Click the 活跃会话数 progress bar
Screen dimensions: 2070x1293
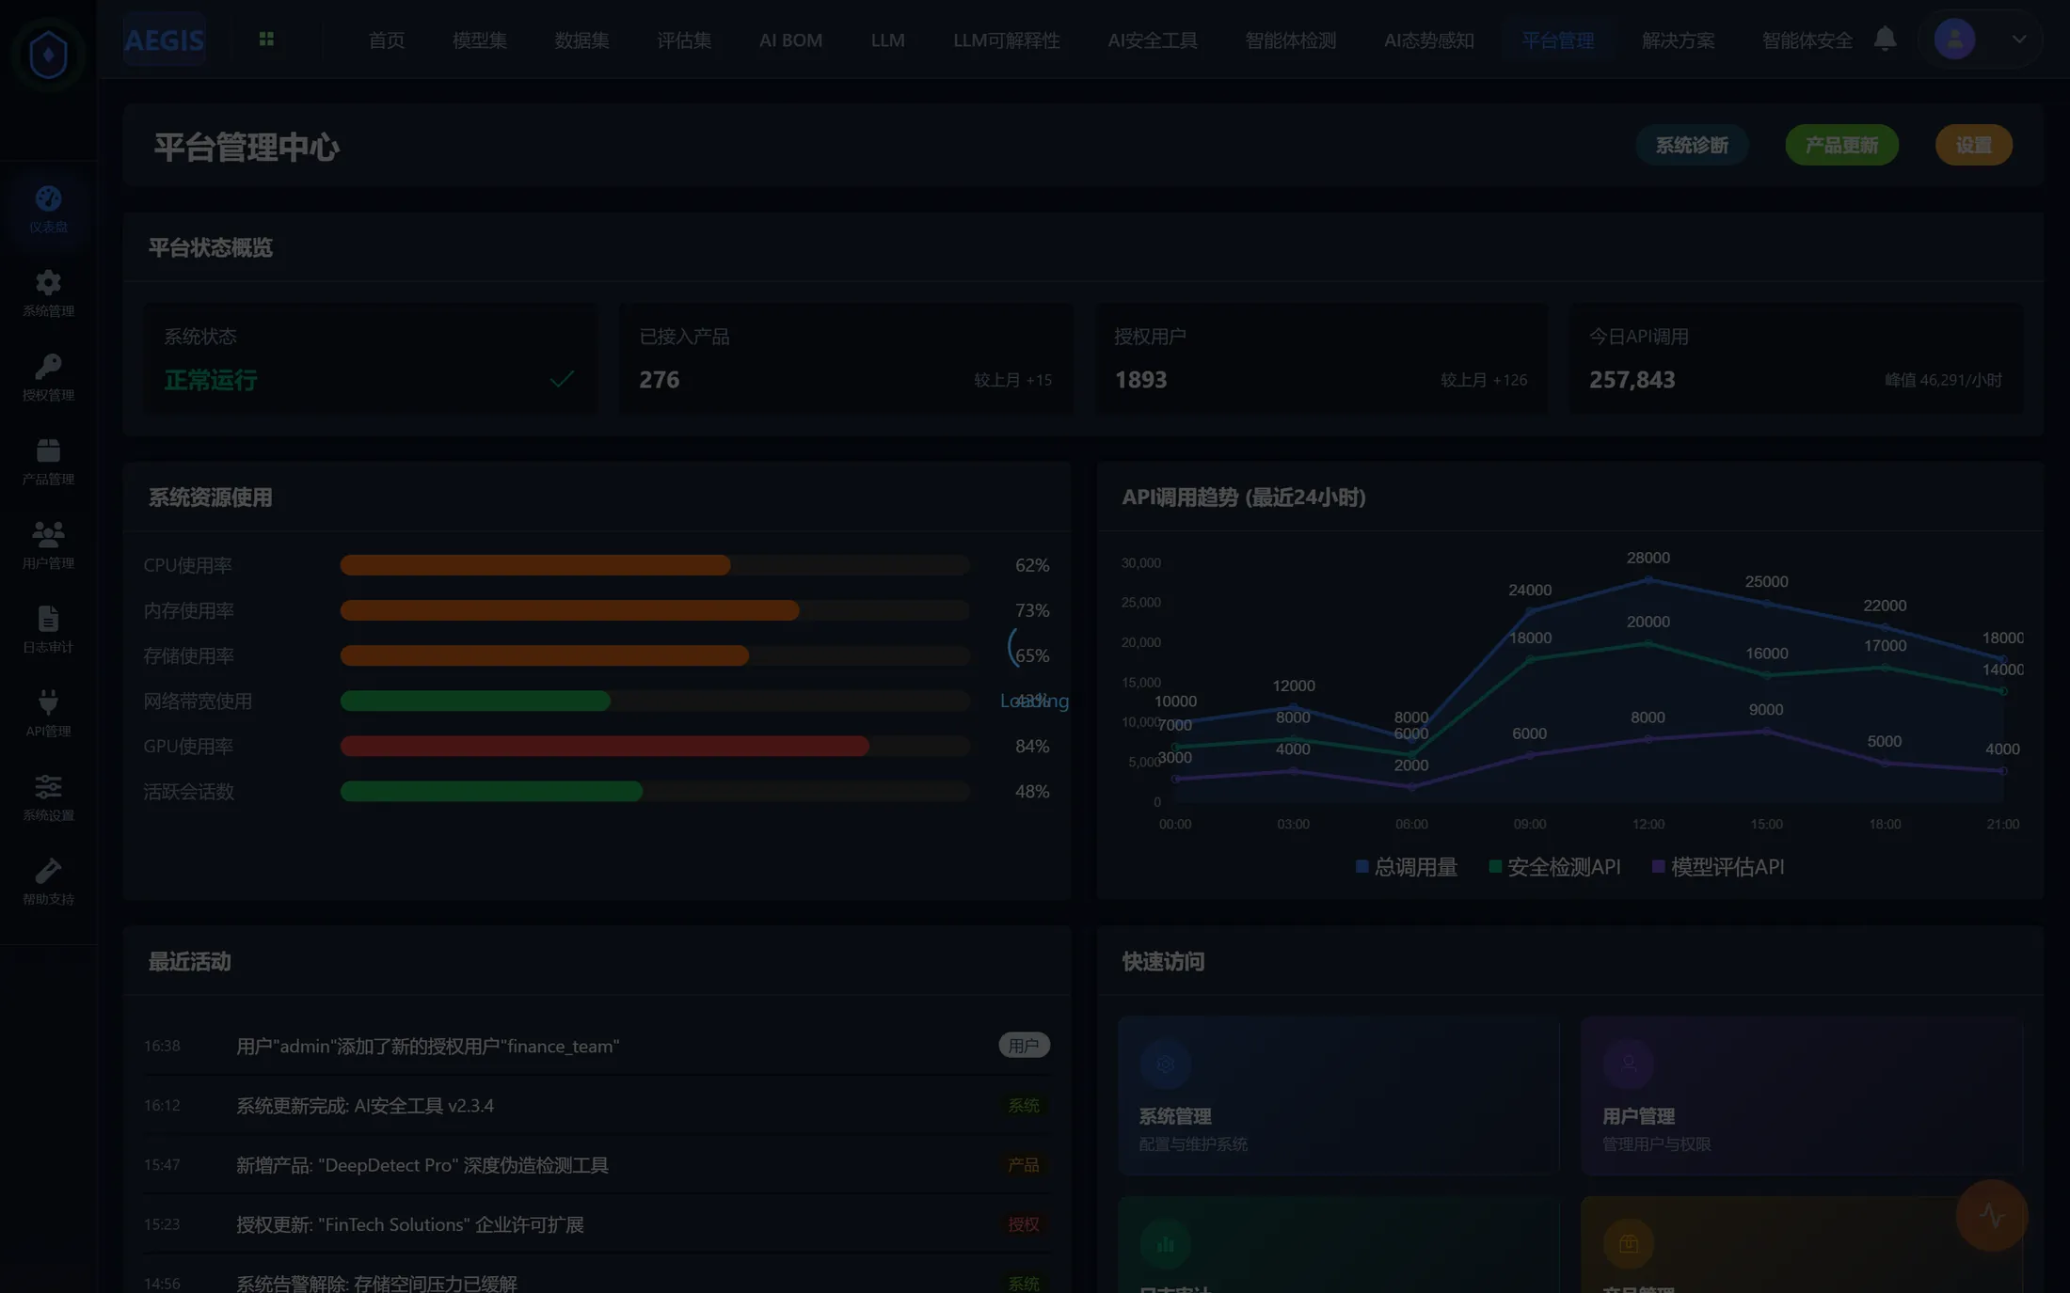pos(655,791)
